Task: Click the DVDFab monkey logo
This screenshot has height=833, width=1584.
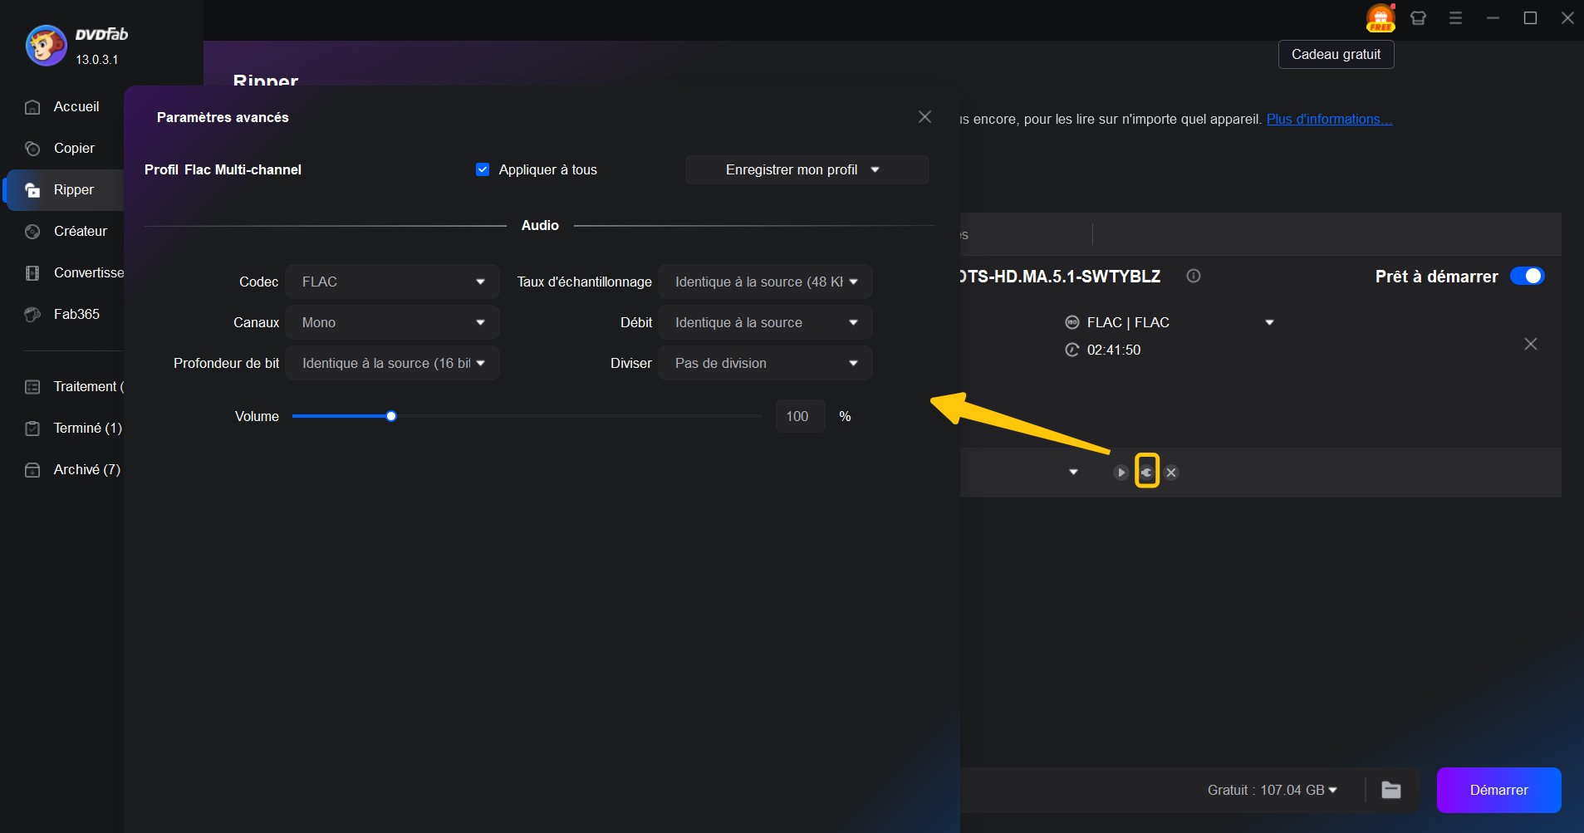Action: click(x=46, y=45)
